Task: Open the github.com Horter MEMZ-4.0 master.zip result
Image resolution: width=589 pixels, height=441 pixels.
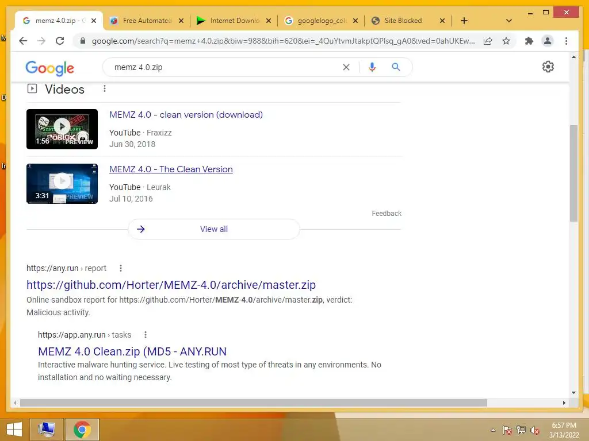Action: click(171, 285)
